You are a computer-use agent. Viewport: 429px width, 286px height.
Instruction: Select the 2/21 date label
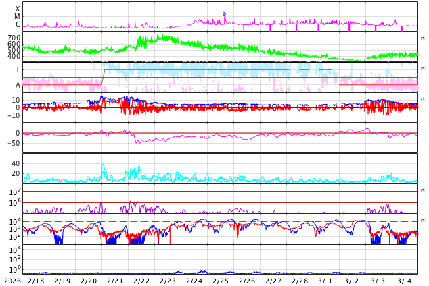click(115, 281)
